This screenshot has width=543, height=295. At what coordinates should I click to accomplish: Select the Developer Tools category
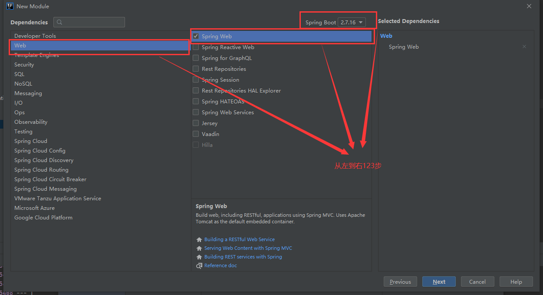click(x=35, y=36)
